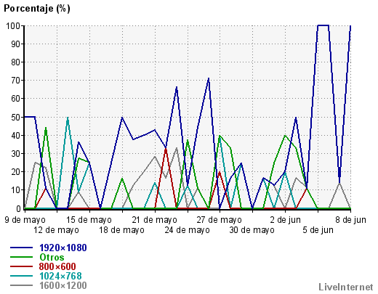Click the 100 value on y-axis

pos(14,25)
